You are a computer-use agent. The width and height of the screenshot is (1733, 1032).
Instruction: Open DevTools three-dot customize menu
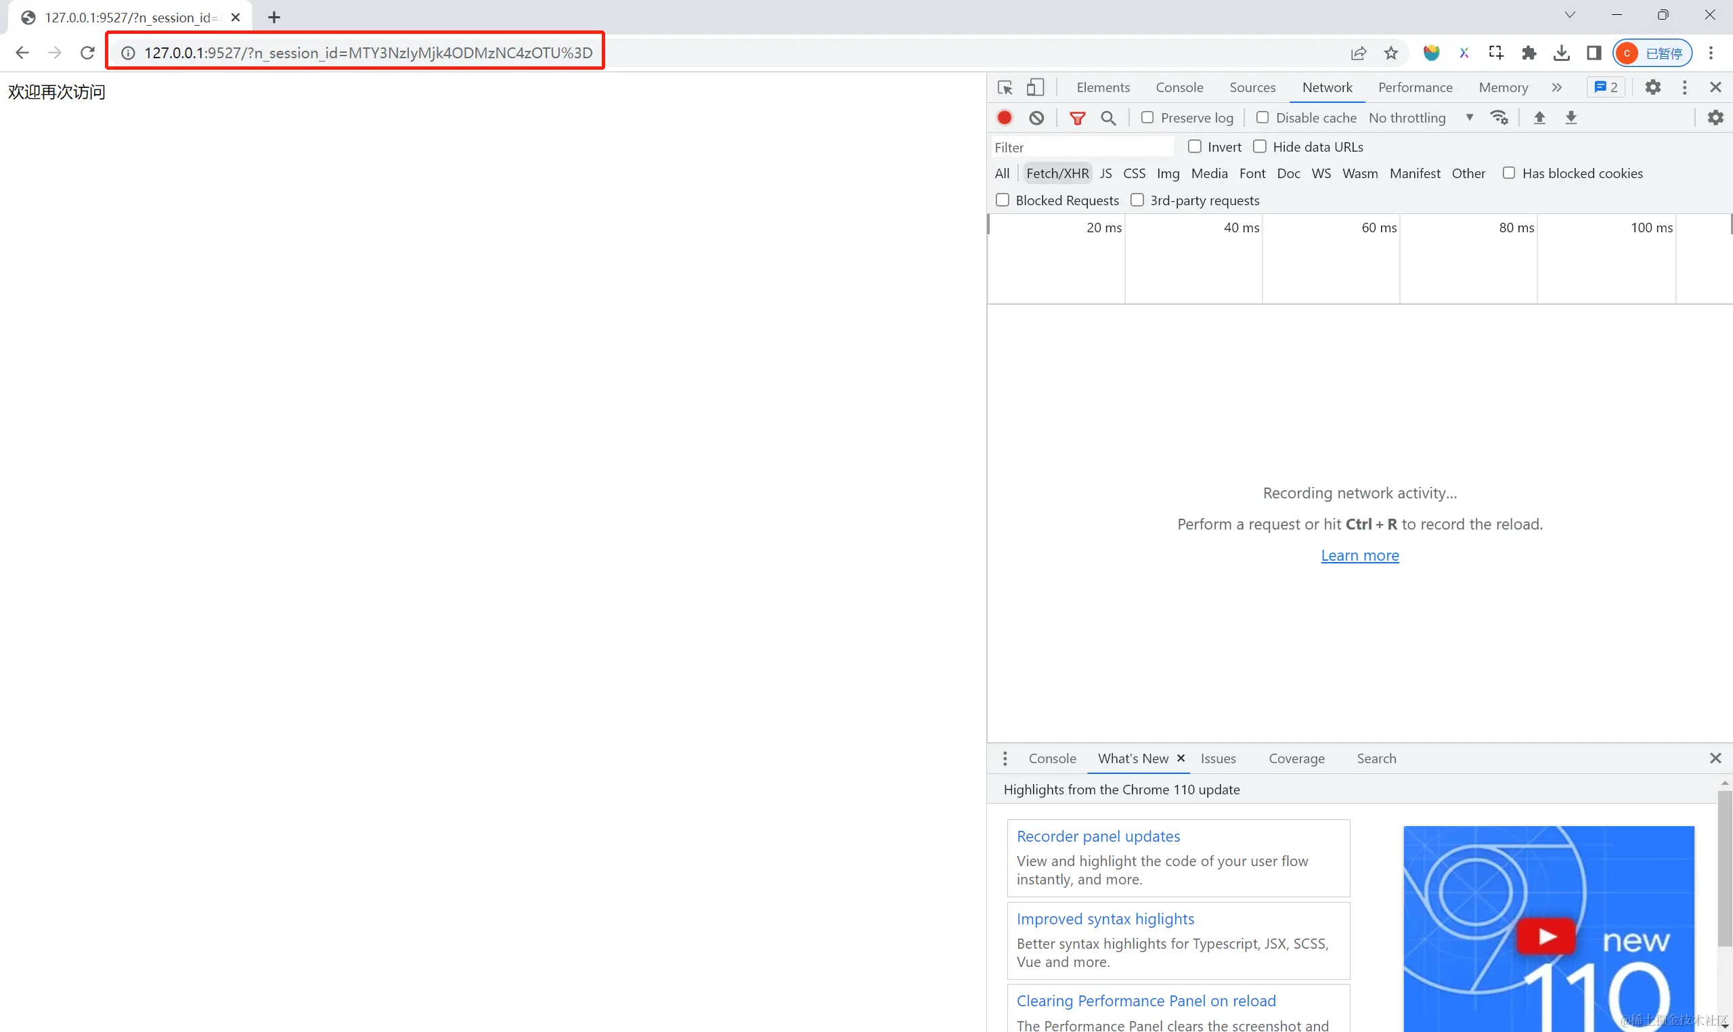coord(1684,87)
